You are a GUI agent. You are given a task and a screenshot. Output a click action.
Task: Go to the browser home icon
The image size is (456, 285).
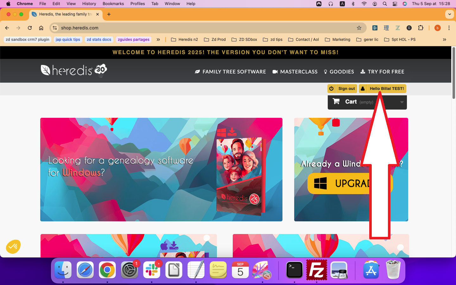(41, 28)
